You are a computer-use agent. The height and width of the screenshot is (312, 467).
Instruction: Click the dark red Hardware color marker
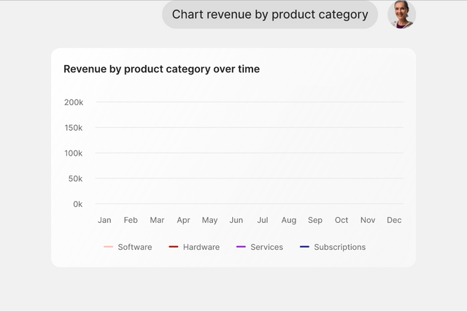(174, 247)
